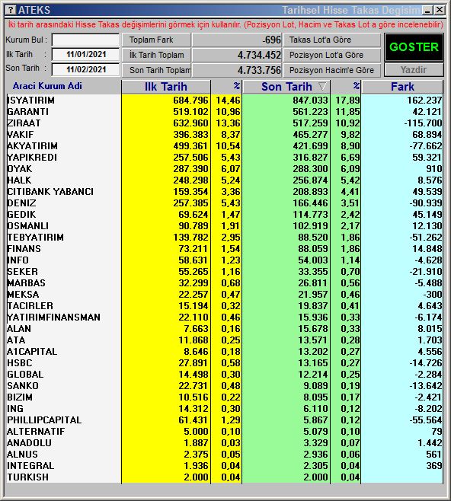Screen dimensions: 451x501
Task: Click the help question mark icon in title bar
Action: (11, 10)
